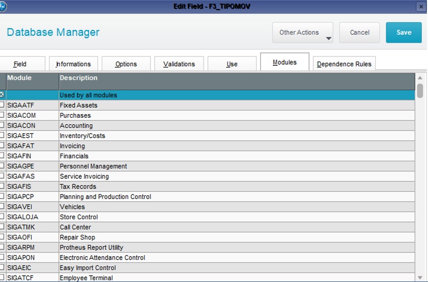Tick the SIGALOJA Store Control checkbox
The width and height of the screenshot is (428, 282).
point(2,216)
